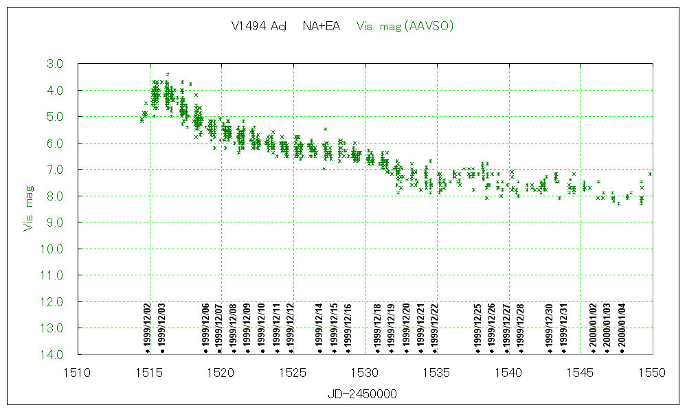Select the 1530 x-axis tick label
687x412 pixels.
pyautogui.click(x=365, y=372)
